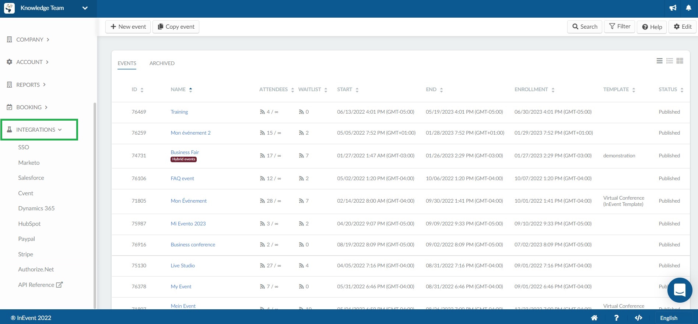Screen dimensions: 698x324
Task: Open Dynamics 365 integration
Action: tap(36, 208)
